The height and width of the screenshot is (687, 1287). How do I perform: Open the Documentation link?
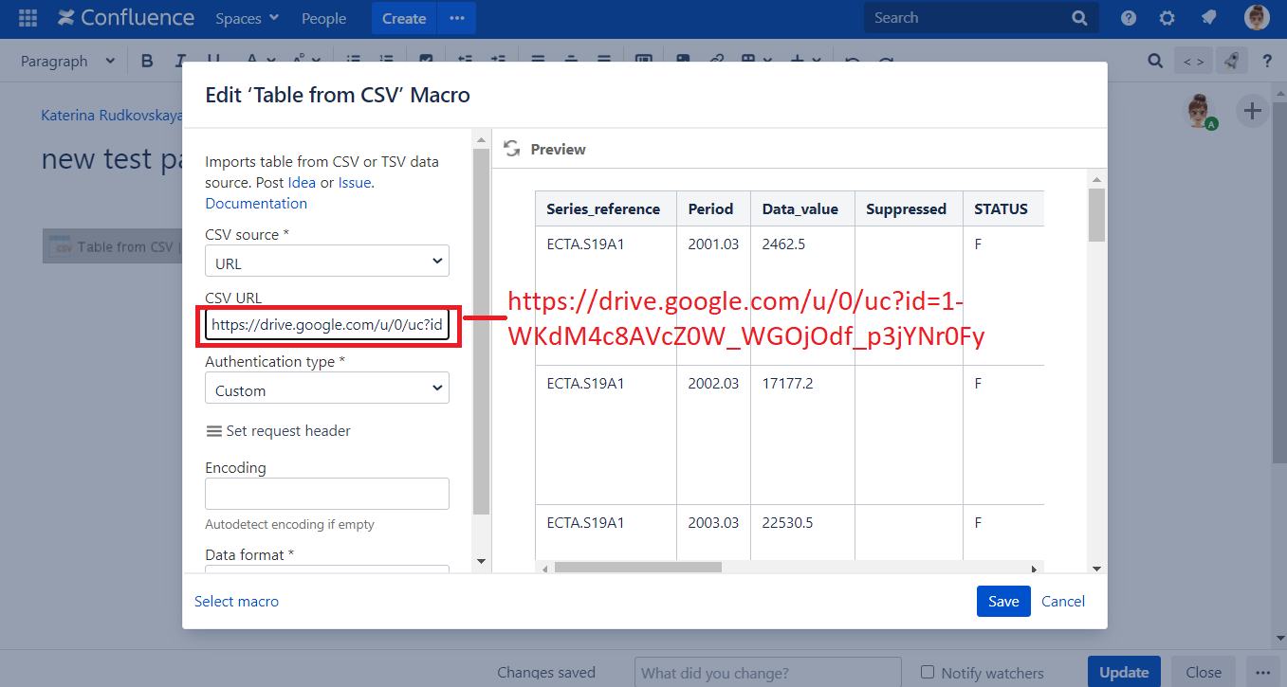pos(256,203)
